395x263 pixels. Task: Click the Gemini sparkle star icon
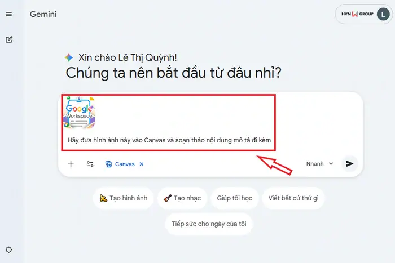tap(69, 57)
